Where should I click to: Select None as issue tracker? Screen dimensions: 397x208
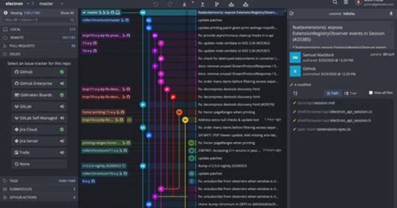coord(39,164)
